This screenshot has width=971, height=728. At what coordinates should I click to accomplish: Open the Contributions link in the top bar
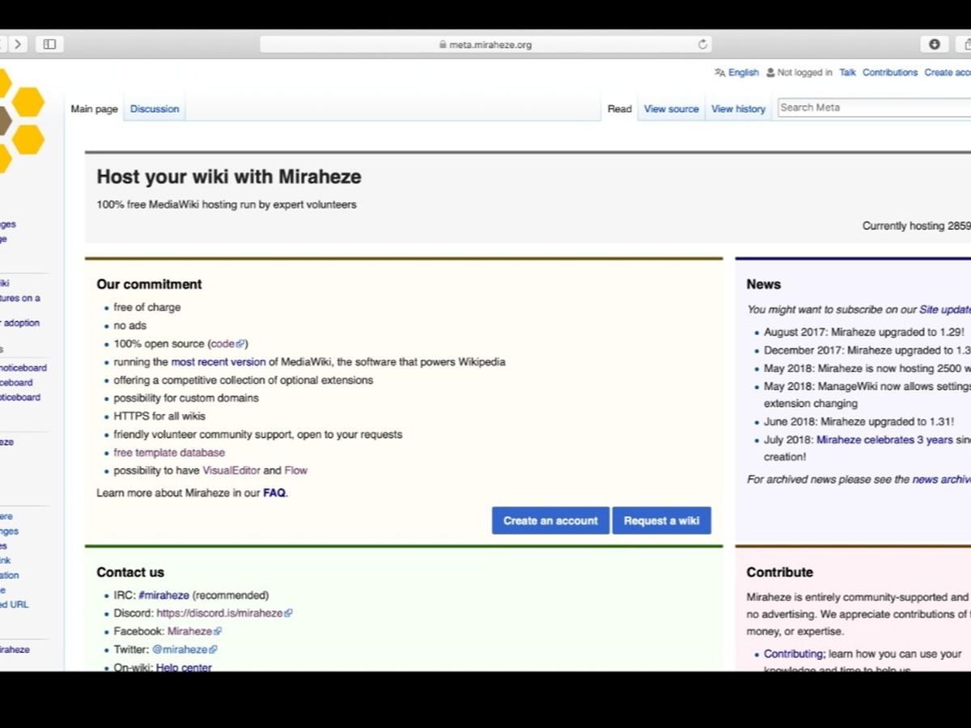[x=889, y=73]
